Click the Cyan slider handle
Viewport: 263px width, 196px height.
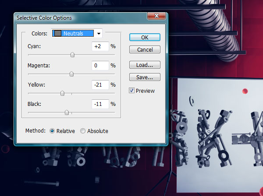(72, 55)
